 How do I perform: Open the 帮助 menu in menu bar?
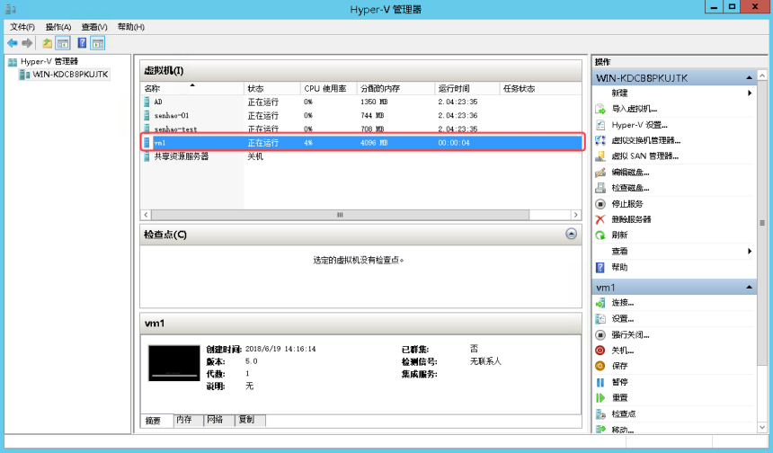[130, 27]
